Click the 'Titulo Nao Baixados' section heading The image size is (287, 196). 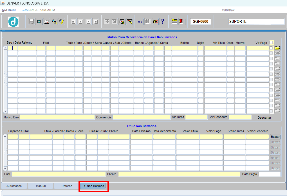tap(142, 126)
